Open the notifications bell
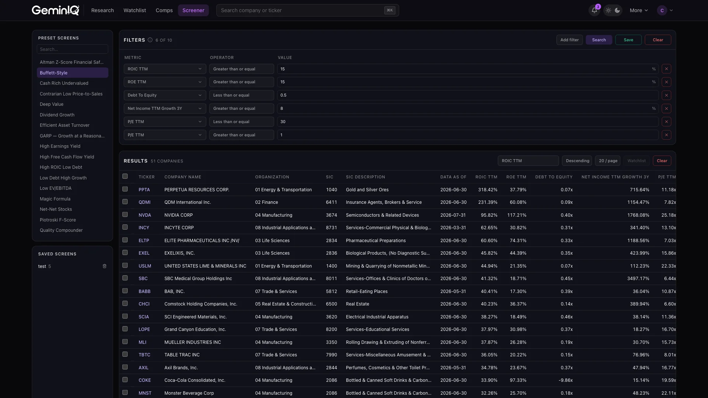The height and width of the screenshot is (398, 708). (x=594, y=10)
